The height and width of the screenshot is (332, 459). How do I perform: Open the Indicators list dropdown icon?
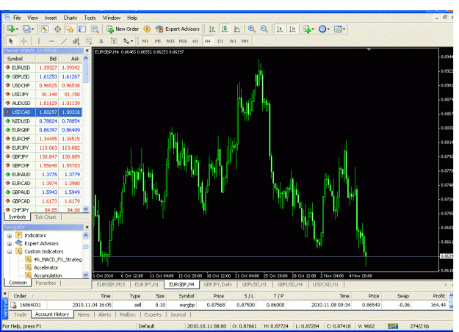(x=308, y=29)
